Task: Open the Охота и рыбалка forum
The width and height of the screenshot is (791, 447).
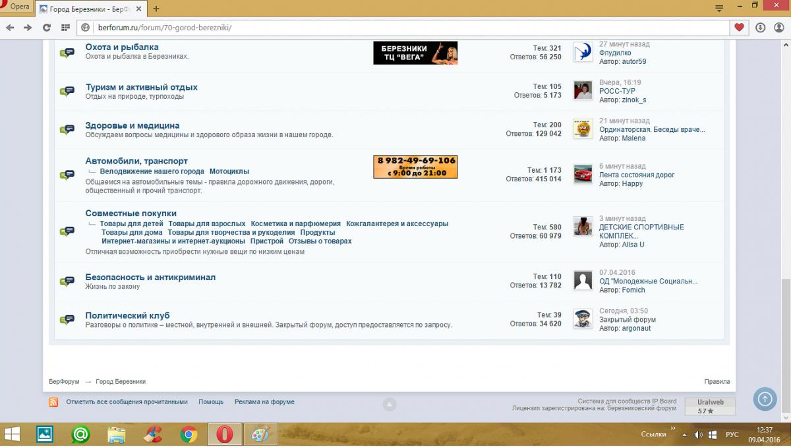Action: pyautogui.click(x=122, y=47)
